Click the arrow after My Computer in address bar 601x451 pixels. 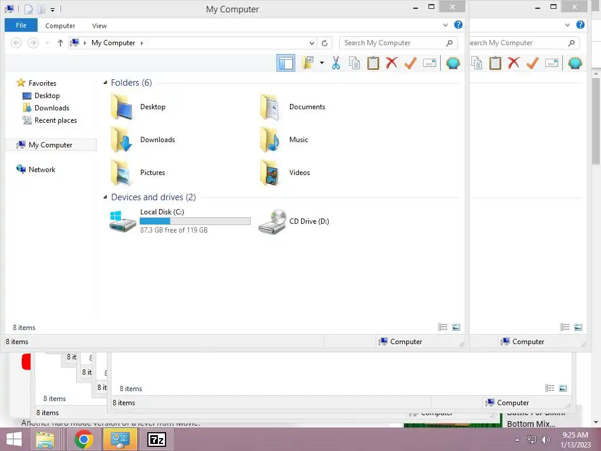[142, 43]
